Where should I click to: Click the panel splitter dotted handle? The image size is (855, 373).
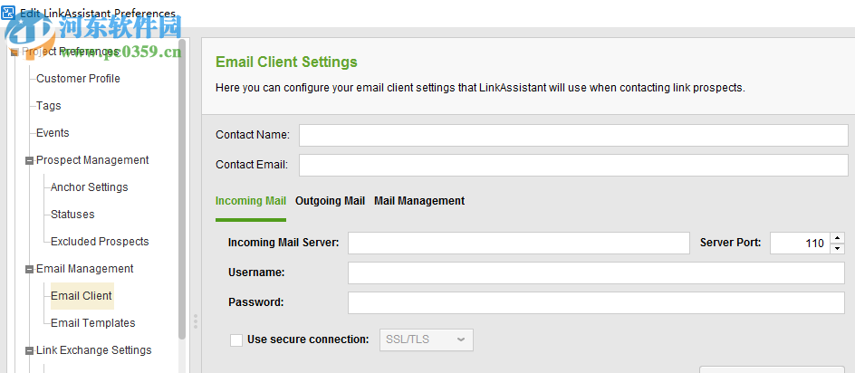196,321
